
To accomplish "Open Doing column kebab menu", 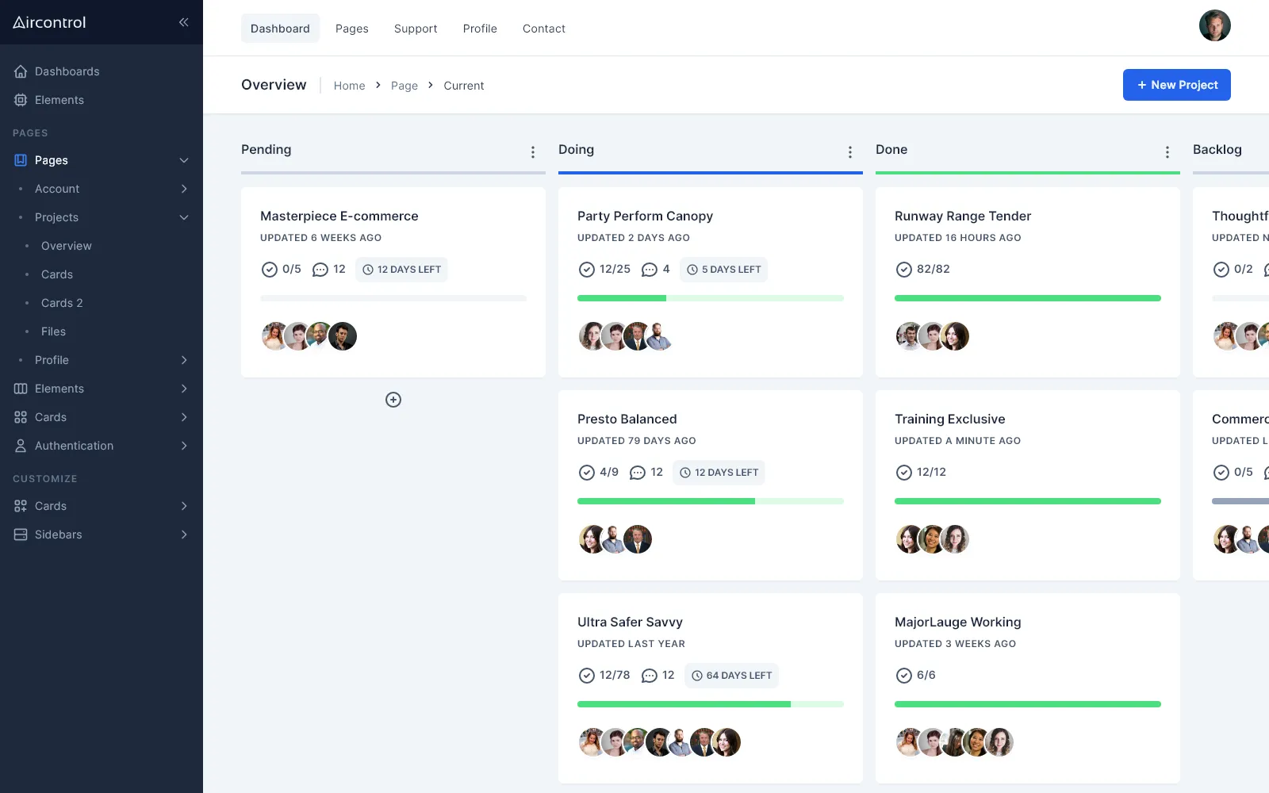I will 850,152.
